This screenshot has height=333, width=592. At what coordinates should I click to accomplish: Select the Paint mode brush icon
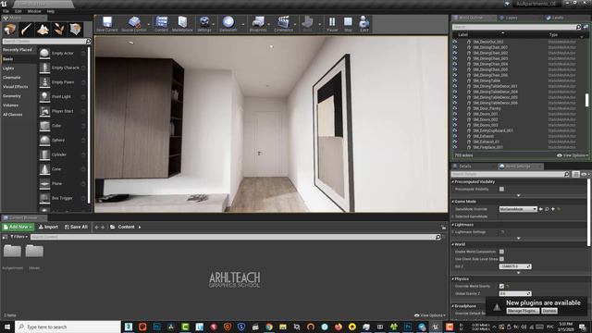point(27,29)
